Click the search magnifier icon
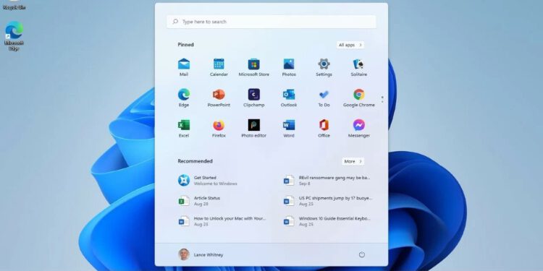Viewport: 543px width, 271px height. [175, 22]
